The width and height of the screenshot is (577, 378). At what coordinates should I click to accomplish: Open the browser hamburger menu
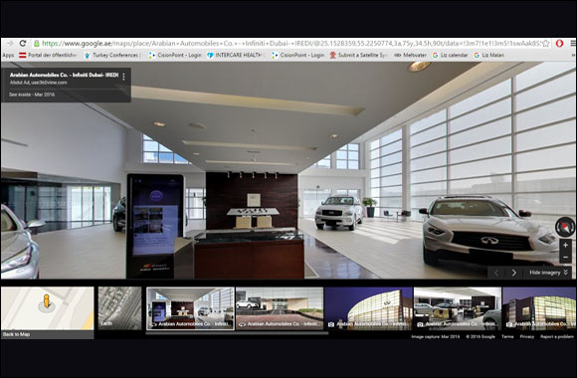click(573, 43)
